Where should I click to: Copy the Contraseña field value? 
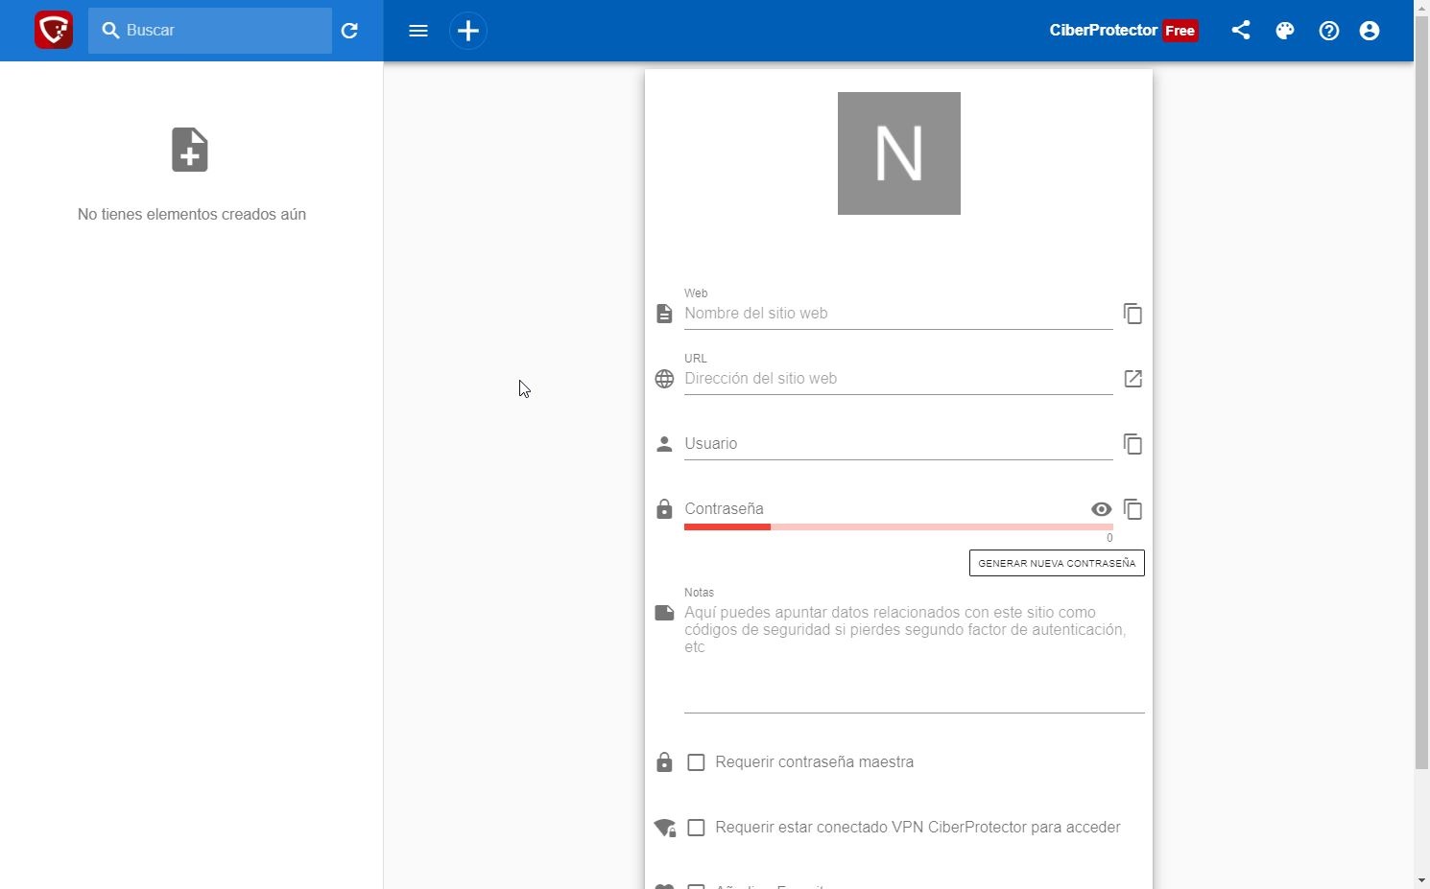tap(1132, 509)
